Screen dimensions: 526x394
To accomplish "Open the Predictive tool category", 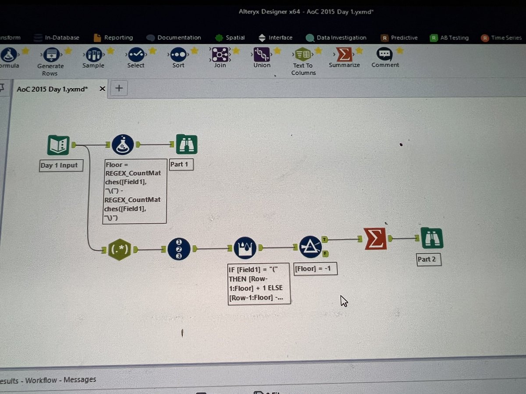I will 399,38.
